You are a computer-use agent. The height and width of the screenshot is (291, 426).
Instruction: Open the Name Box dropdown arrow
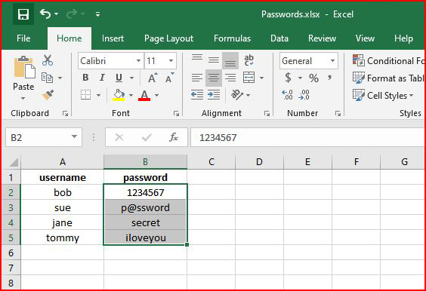[x=74, y=136]
